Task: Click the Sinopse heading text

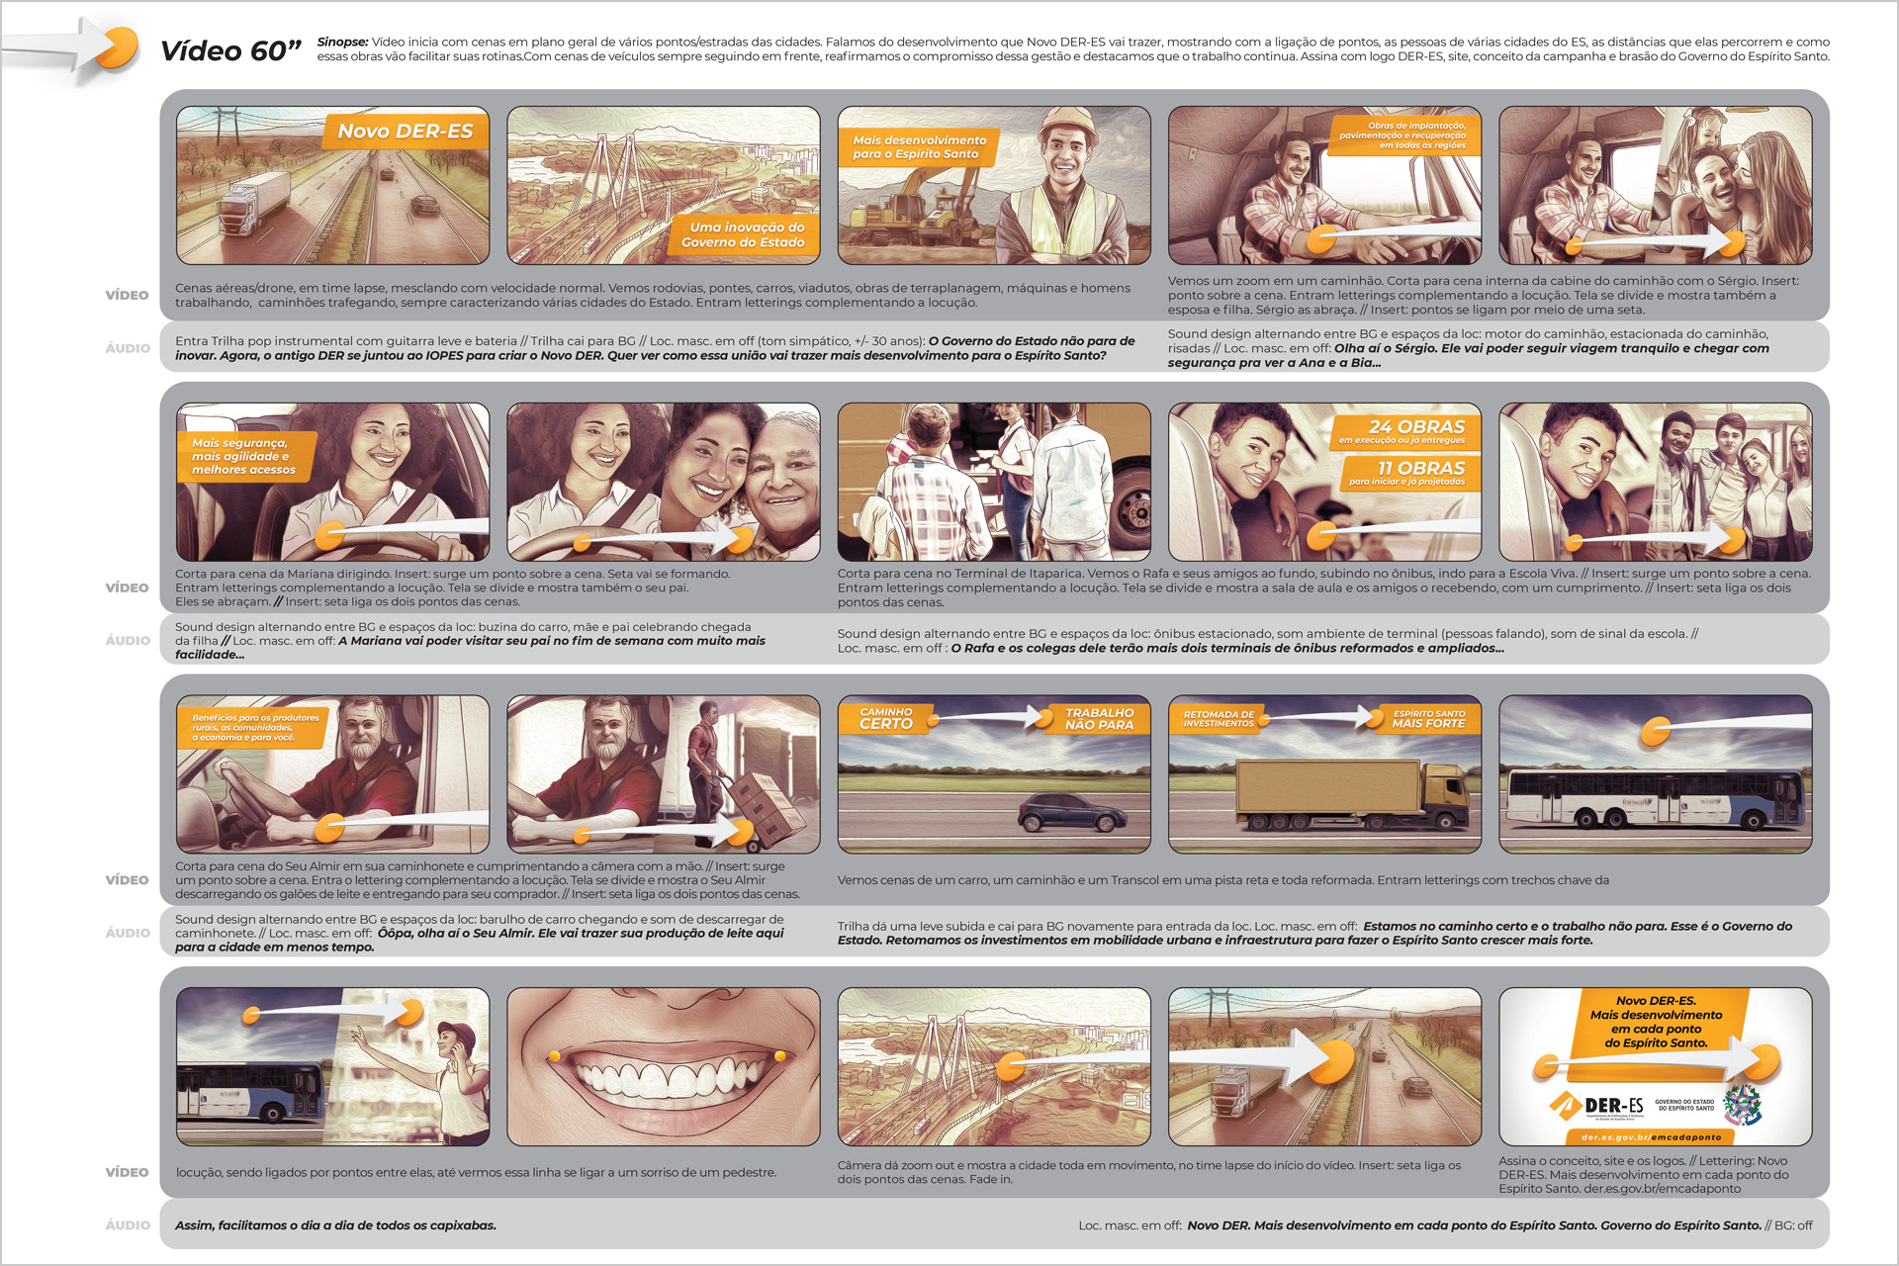Action: point(342,42)
